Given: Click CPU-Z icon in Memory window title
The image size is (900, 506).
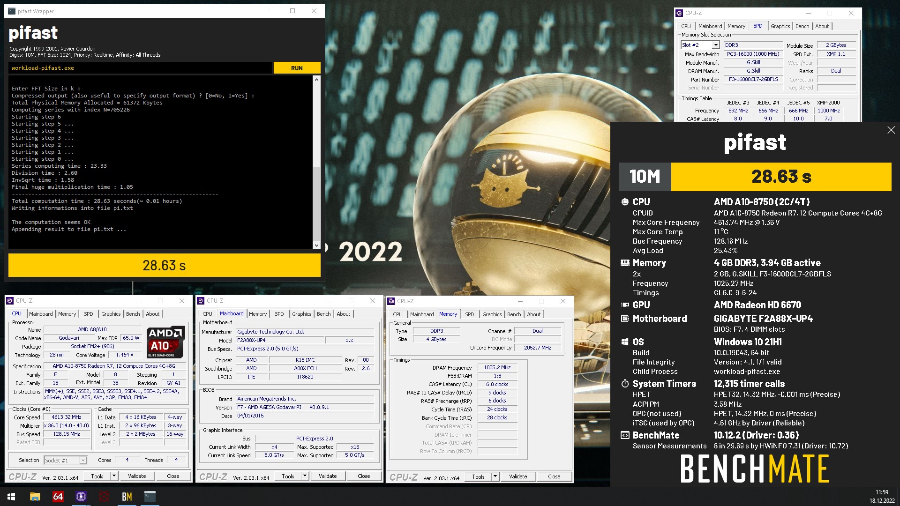Looking at the screenshot, I should tap(391, 301).
